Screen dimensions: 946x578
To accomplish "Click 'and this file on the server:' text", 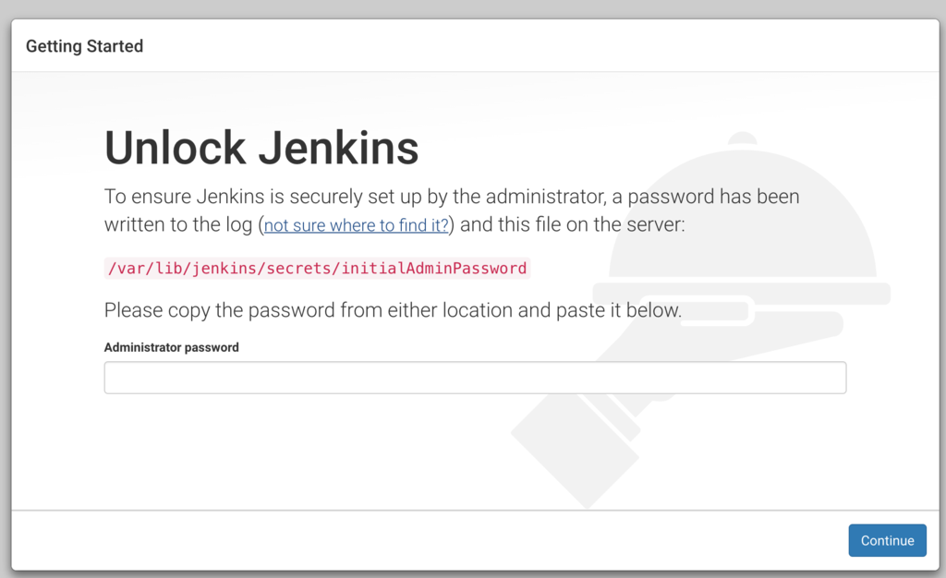I will (573, 224).
